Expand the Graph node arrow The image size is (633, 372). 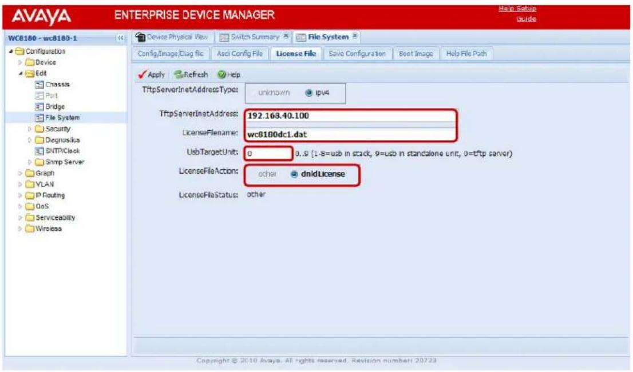[x=20, y=173]
